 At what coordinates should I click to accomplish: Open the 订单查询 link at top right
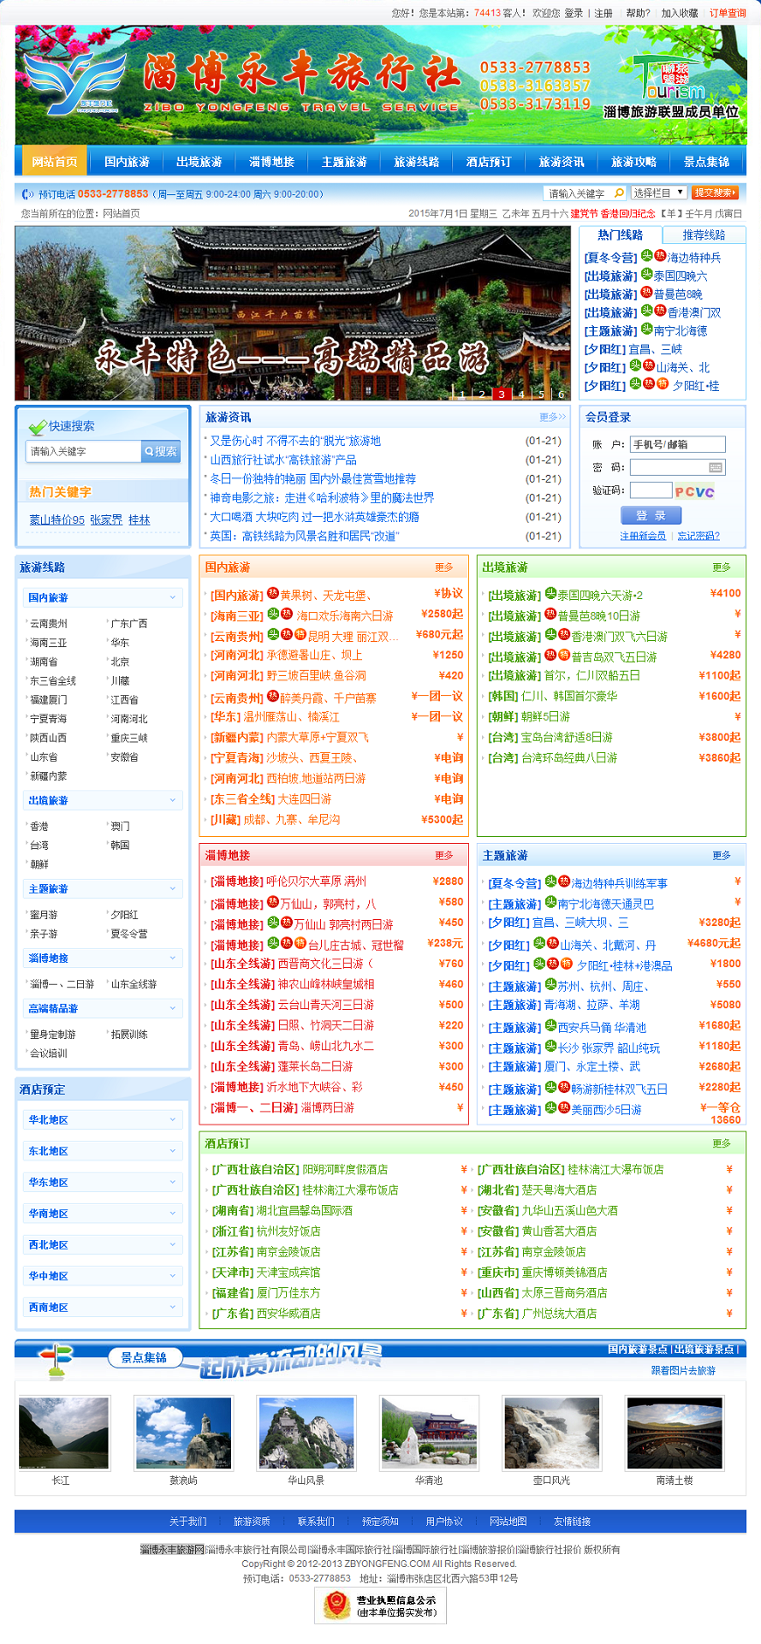728,13
